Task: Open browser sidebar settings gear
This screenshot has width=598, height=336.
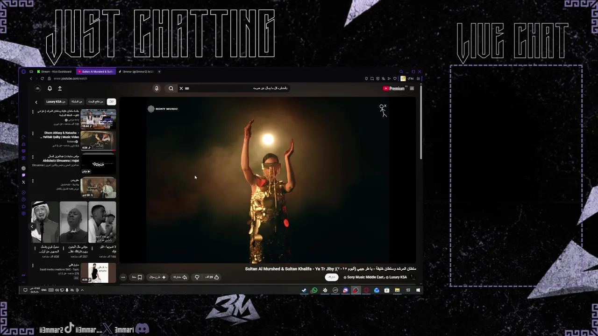Action: click(23, 214)
